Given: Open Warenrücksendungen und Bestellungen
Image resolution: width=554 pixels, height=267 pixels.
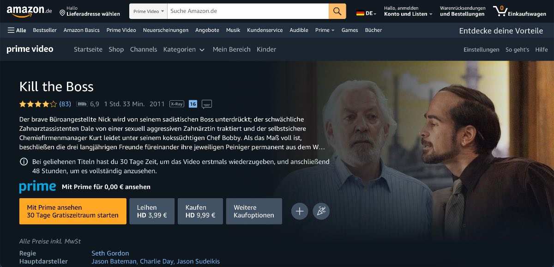Looking at the screenshot, I should point(463,11).
